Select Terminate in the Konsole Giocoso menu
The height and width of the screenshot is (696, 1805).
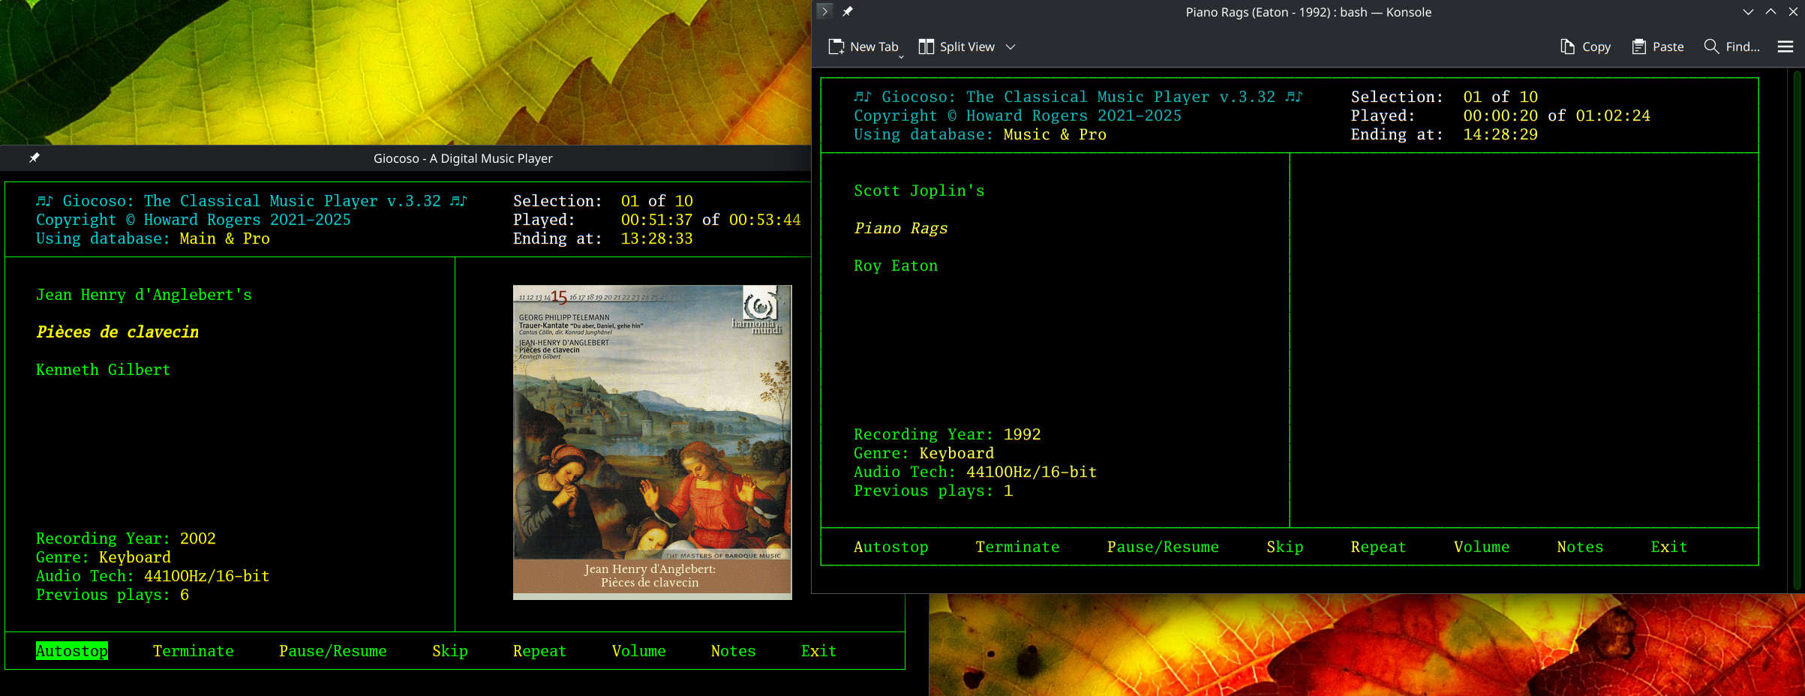pos(1017,547)
